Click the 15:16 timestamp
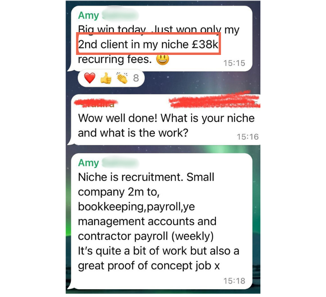Screen dimensions: 326x297 [248, 137]
